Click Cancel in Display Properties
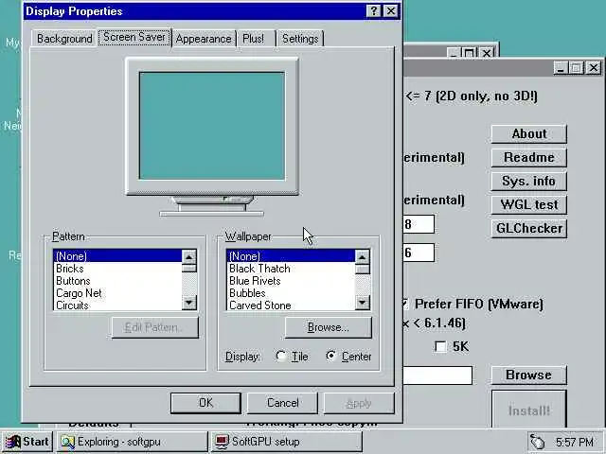This screenshot has width=606, height=454. 282,403
